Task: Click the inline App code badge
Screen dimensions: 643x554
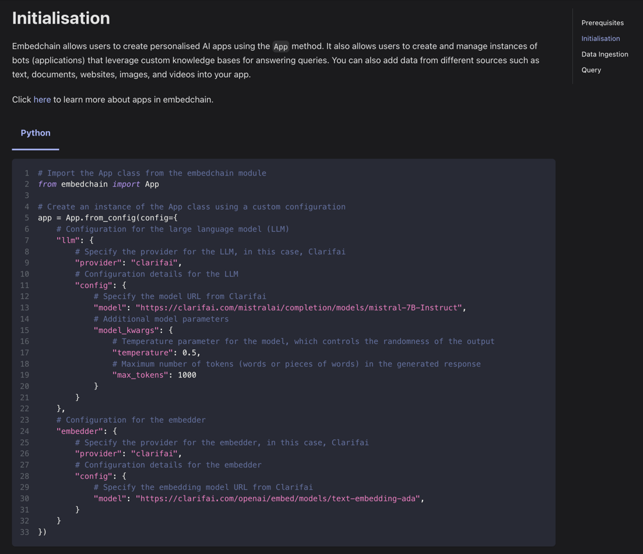Action: point(280,46)
